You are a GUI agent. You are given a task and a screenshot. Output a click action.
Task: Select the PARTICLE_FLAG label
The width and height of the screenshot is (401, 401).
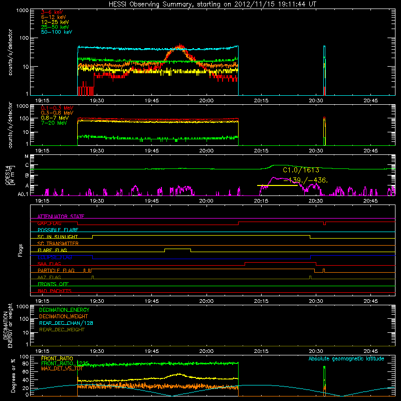pyautogui.click(x=56, y=271)
